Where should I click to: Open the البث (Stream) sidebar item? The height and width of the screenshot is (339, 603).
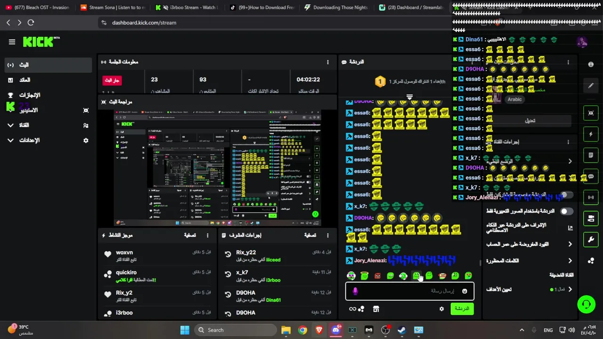[48, 65]
